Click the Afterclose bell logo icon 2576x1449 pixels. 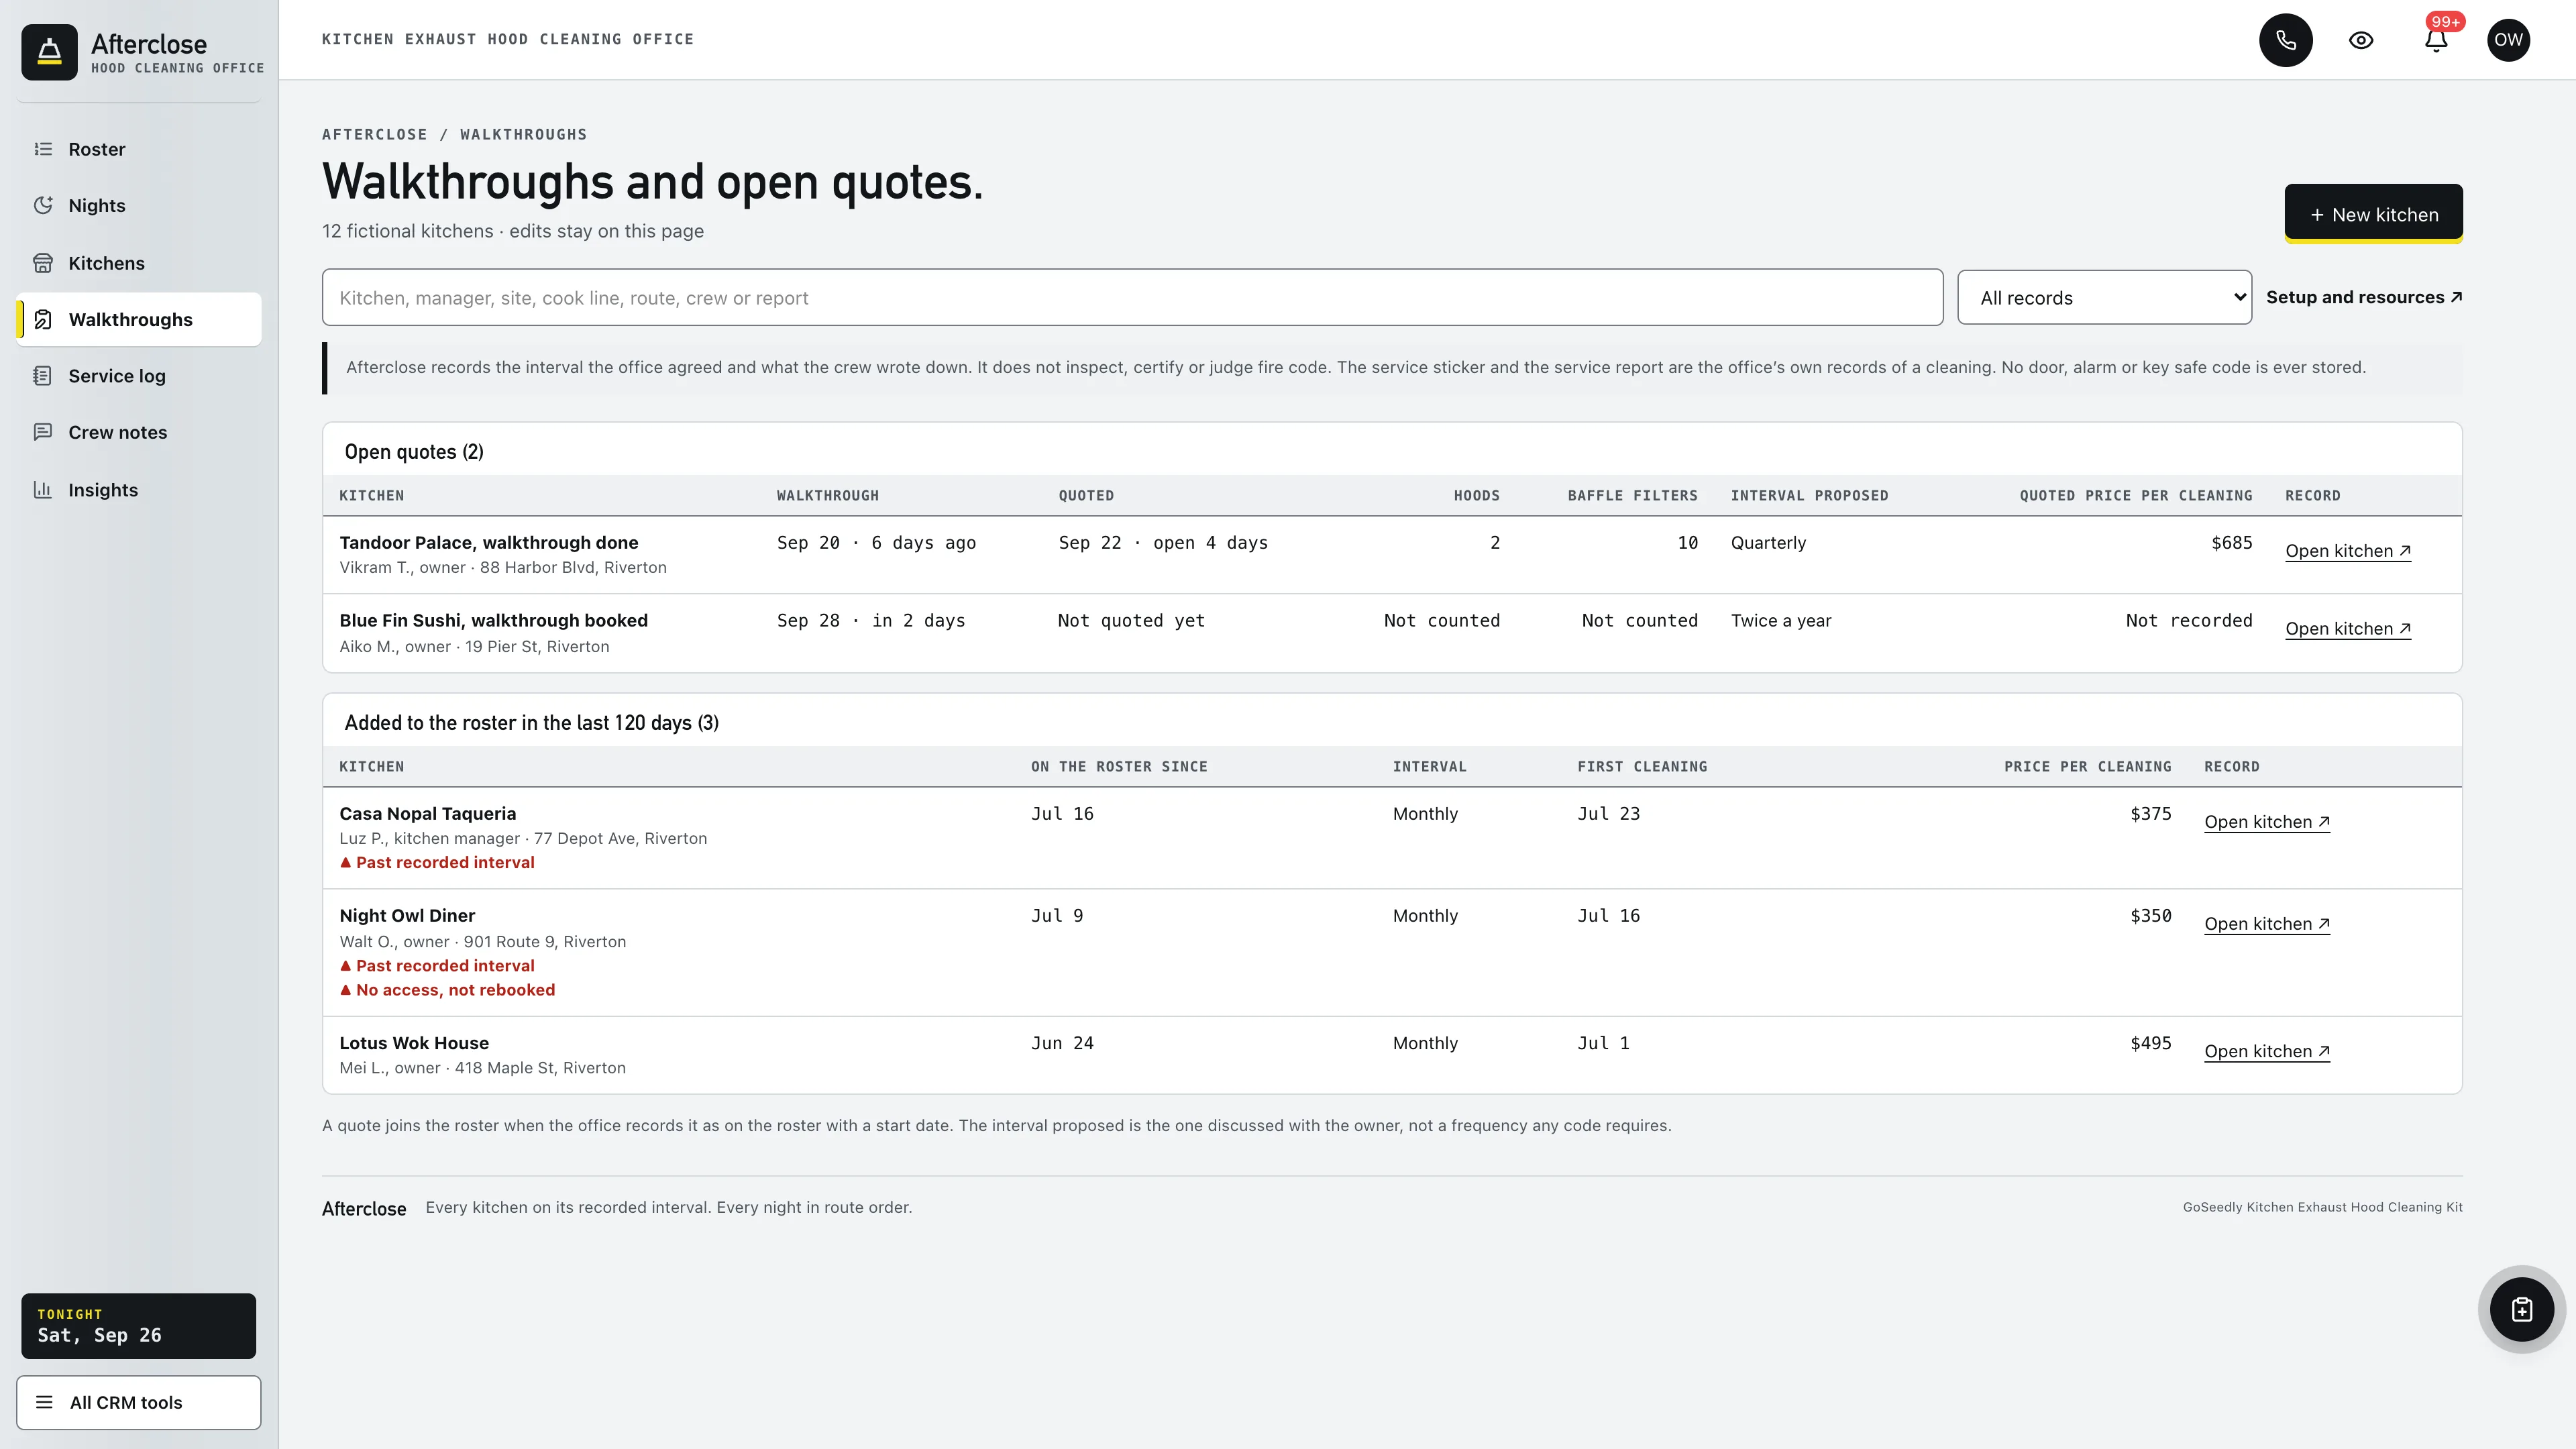click(x=49, y=52)
